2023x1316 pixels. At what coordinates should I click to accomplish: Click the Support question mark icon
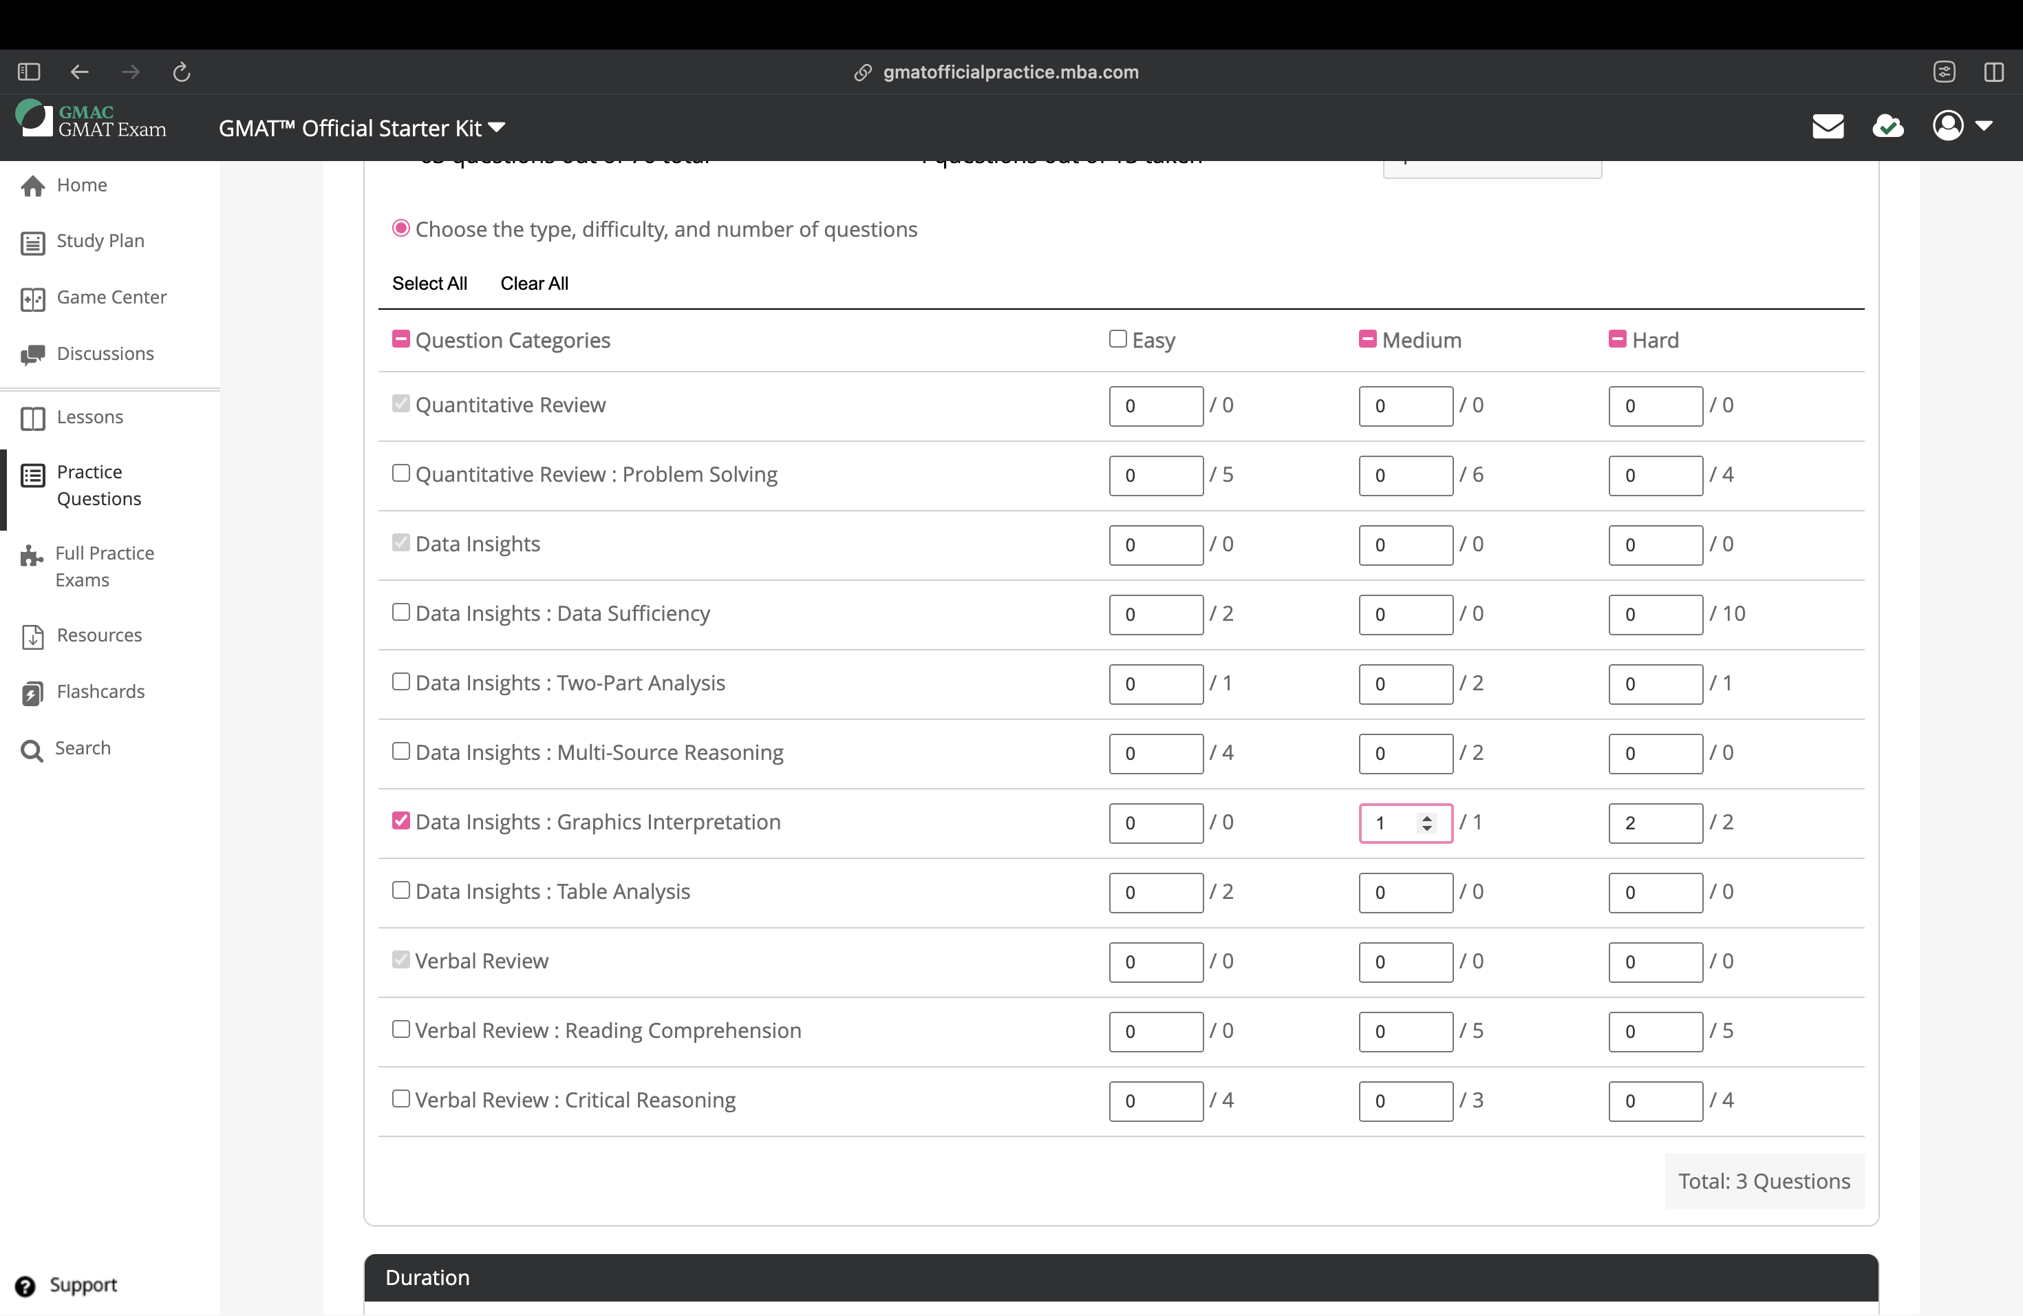pos(25,1286)
